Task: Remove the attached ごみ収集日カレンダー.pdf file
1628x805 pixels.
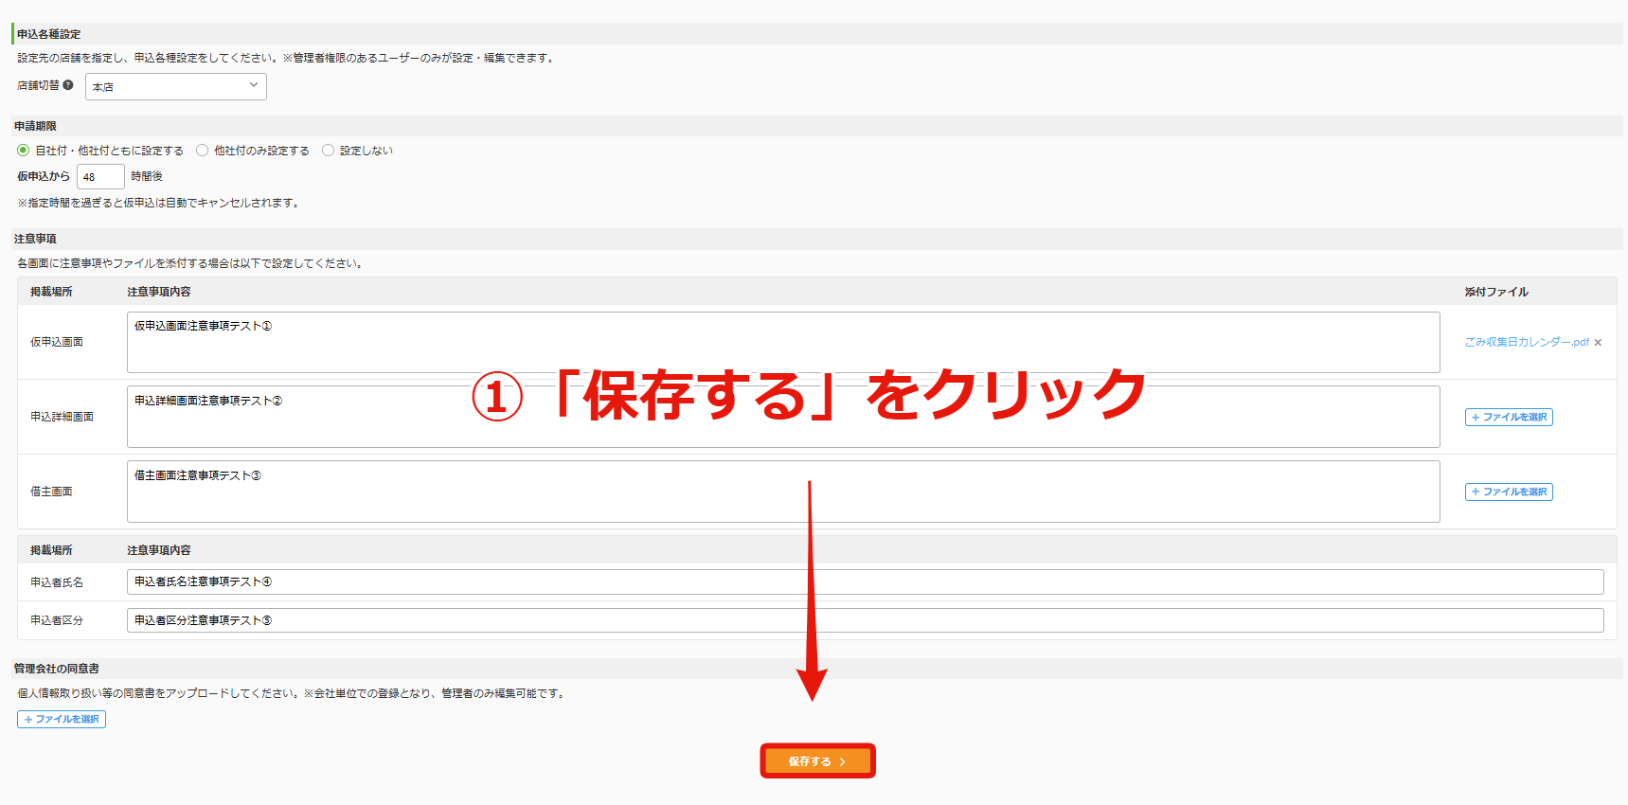Action: coord(1598,343)
